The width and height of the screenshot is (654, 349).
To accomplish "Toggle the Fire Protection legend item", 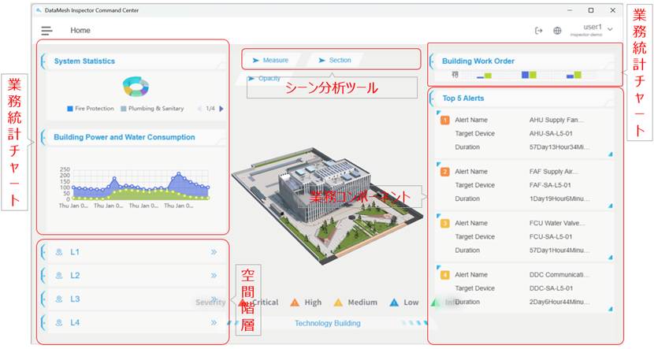I will pyautogui.click(x=91, y=109).
